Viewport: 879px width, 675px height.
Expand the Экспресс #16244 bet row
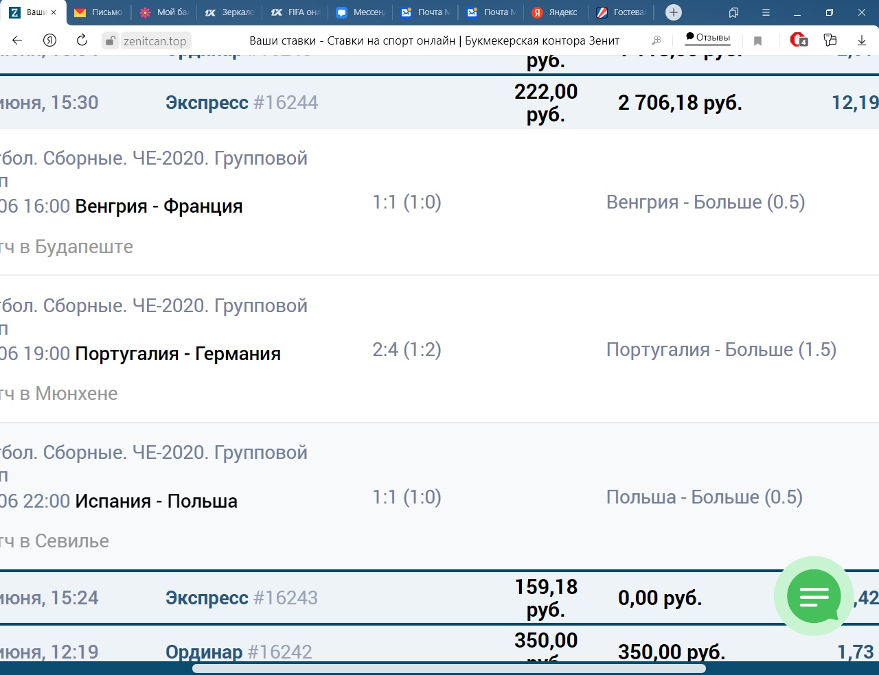(x=241, y=103)
